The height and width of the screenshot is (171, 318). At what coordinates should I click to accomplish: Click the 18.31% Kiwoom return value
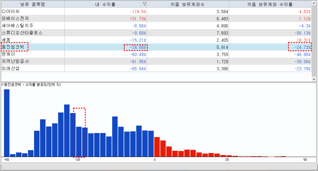coord(304,40)
